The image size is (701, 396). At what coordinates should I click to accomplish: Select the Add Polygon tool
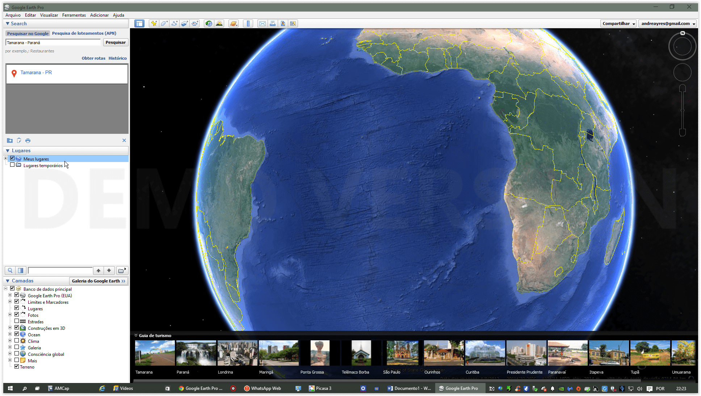pos(164,24)
